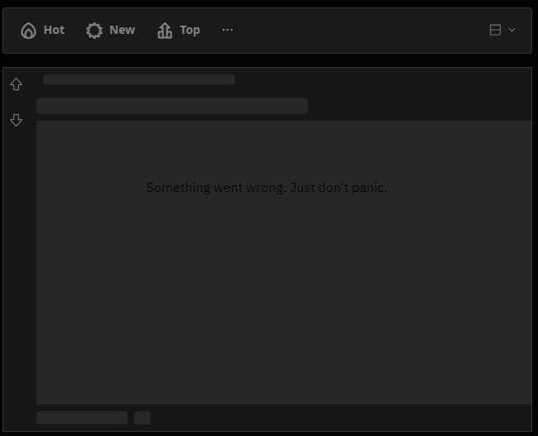Click the wide post title placeholder bar
Screen dimensions: 538x436
coord(171,106)
